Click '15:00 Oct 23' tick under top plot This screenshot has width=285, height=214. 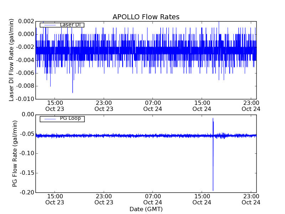point(55,106)
